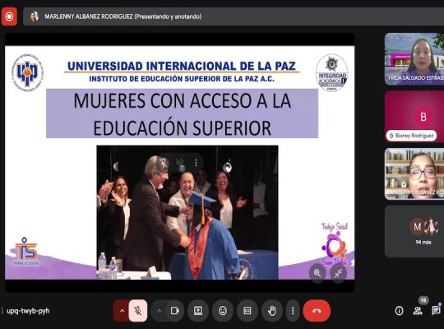Toggle closed captions button

pyautogui.click(x=247, y=311)
